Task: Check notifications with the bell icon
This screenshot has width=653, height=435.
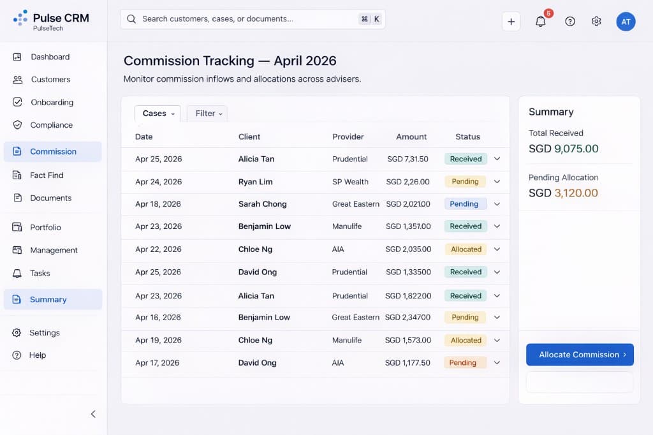Action: 540,21
